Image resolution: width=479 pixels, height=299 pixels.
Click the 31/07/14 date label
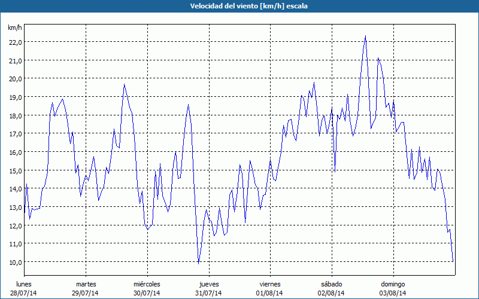click(208, 293)
